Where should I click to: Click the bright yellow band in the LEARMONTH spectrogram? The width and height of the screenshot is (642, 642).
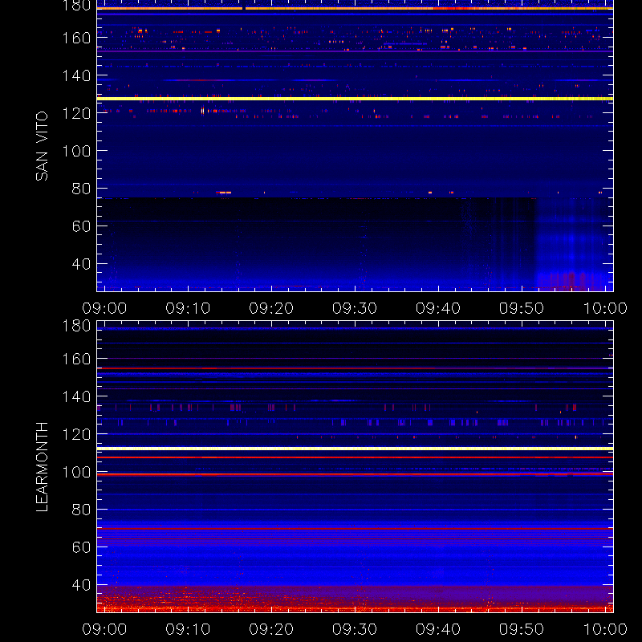(355, 449)
